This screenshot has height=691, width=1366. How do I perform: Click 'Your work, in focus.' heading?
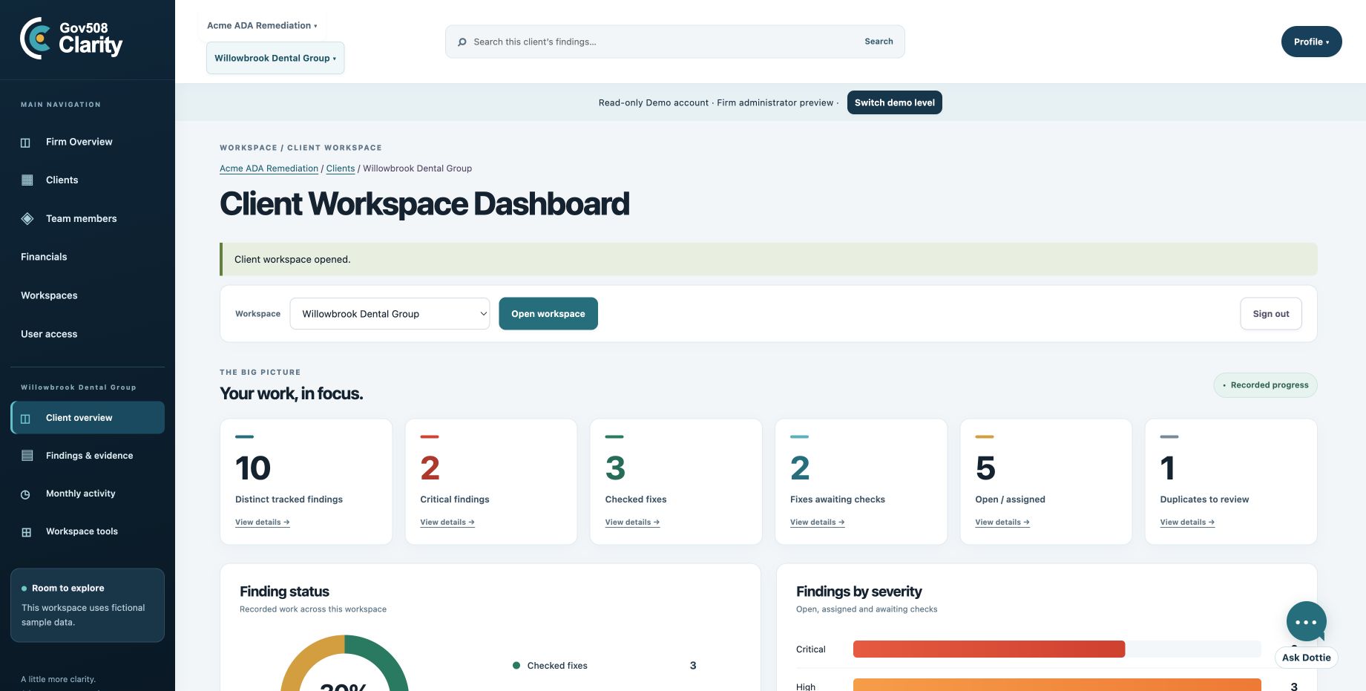(x=291, y=393)
